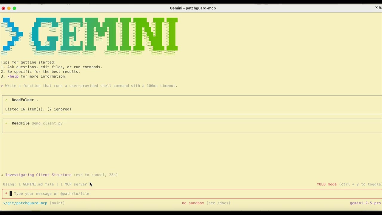This screenshot has width=382, height=215.
Task: Click the prompt text 'Write a function that runs...'
Action: click(91, 86)
